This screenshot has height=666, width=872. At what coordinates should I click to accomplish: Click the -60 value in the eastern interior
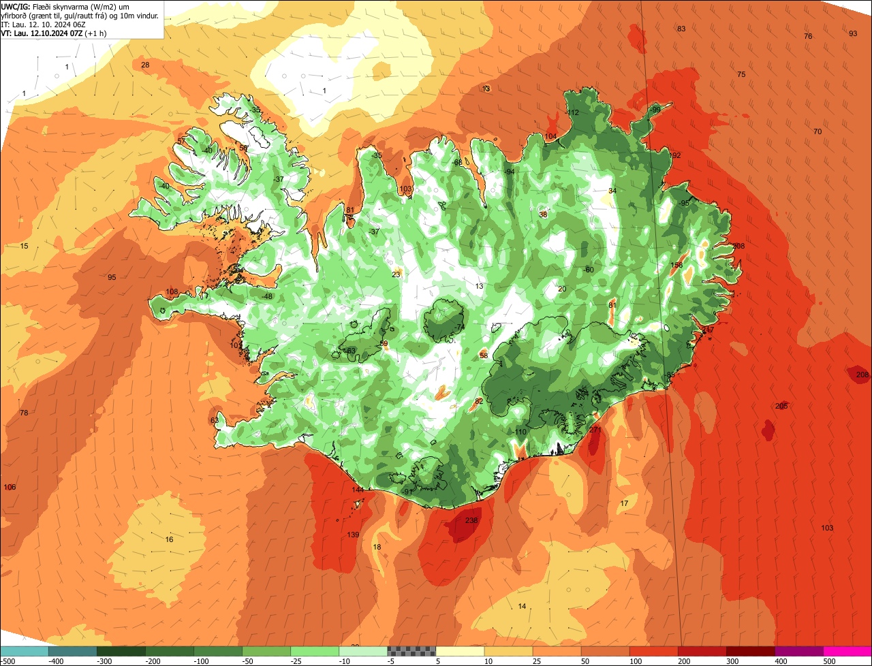click(x=589, y=270)
